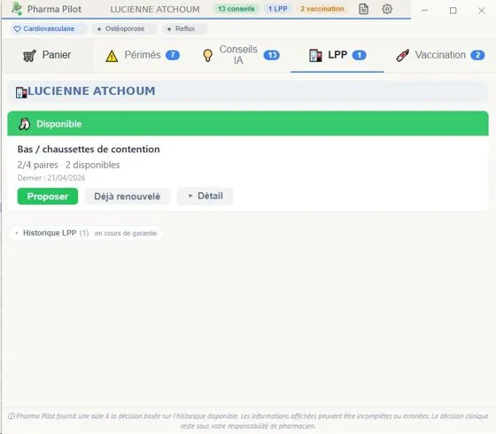Click the LPP icon beside patient name

coord(21,92)
